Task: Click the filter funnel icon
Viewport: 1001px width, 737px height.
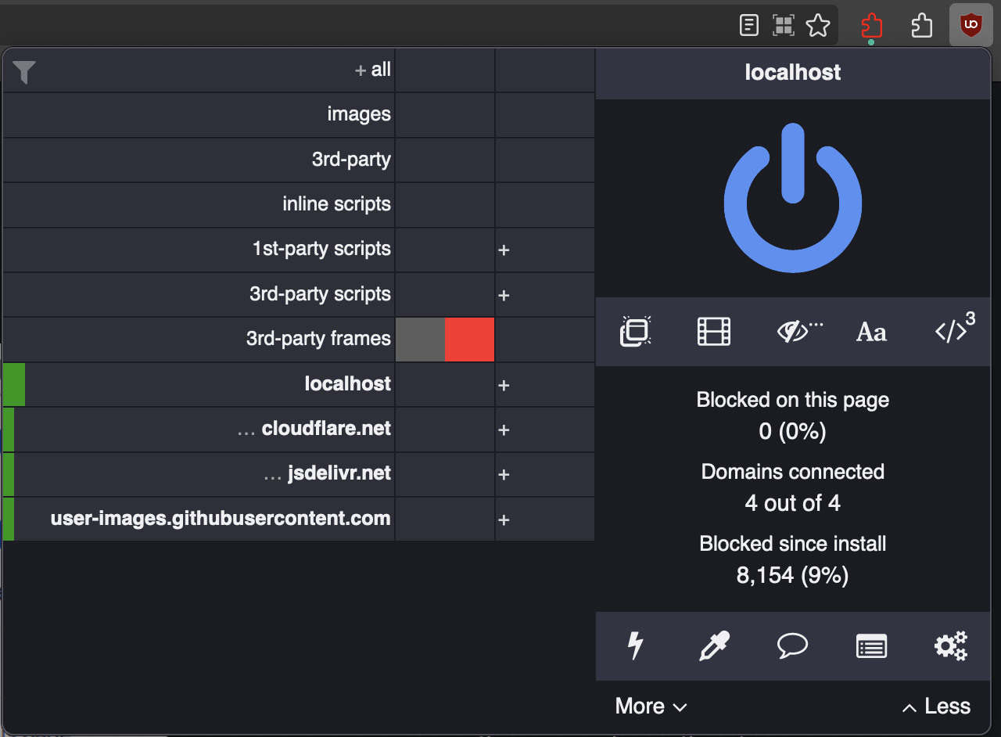Action: pyautogui.click(x=24, y=72)
